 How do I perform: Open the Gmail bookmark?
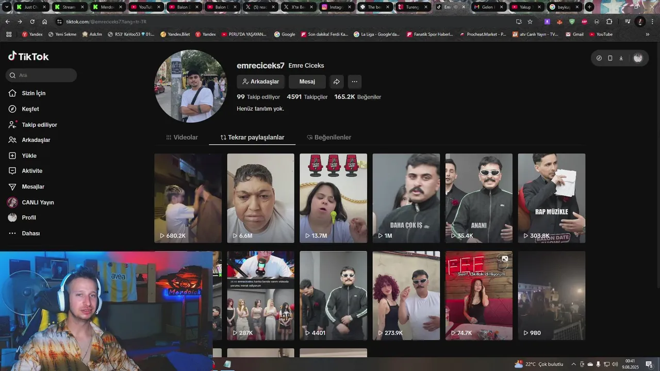[574, 34]
